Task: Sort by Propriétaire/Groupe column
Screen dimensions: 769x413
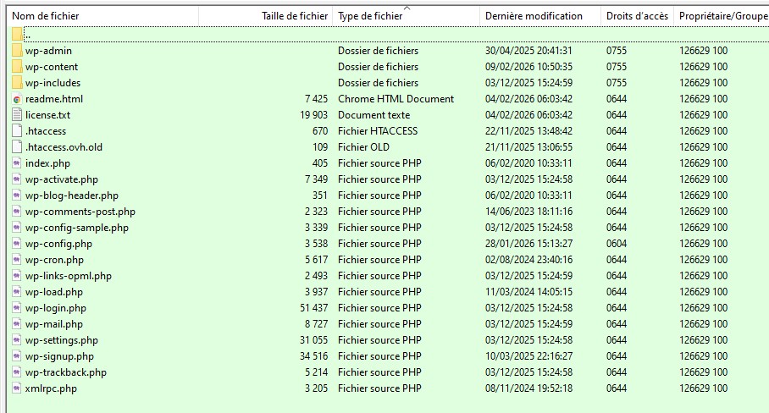Action: 722,16
